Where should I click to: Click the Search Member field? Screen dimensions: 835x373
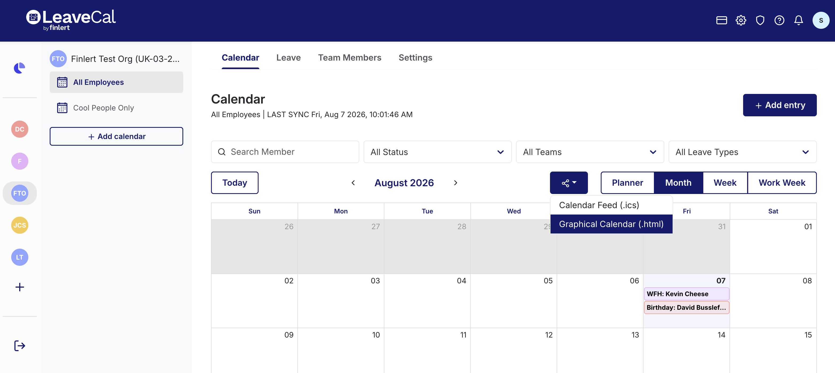click(x=285, y=152)
